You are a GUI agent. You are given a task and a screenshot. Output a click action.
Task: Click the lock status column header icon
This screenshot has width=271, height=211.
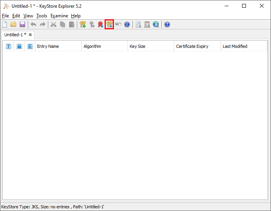point(19,46)
